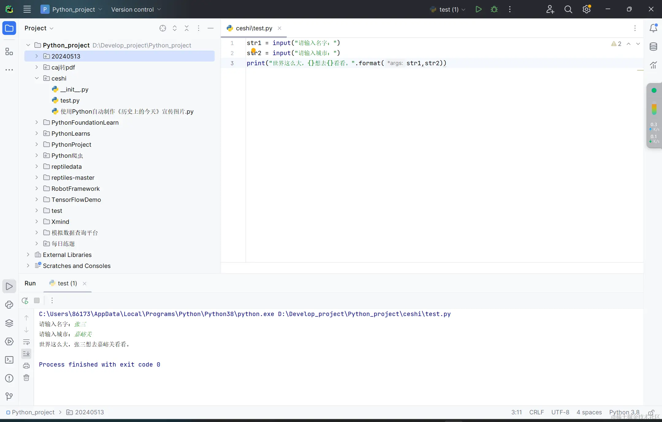This screenshot has height=422, width=662.
Task: Expand the 20240513 folder
Action: pos(36,56)
